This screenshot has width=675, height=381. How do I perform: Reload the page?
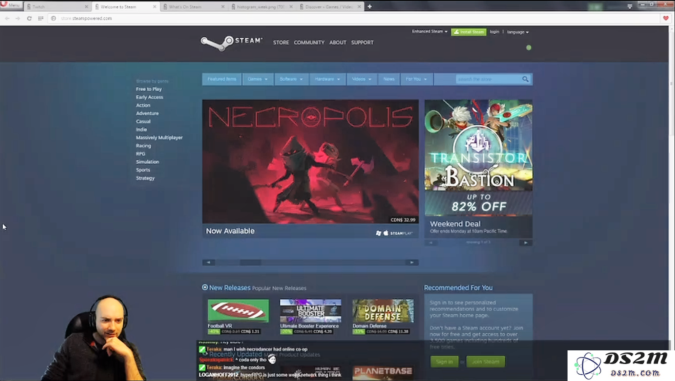[29, 18]
